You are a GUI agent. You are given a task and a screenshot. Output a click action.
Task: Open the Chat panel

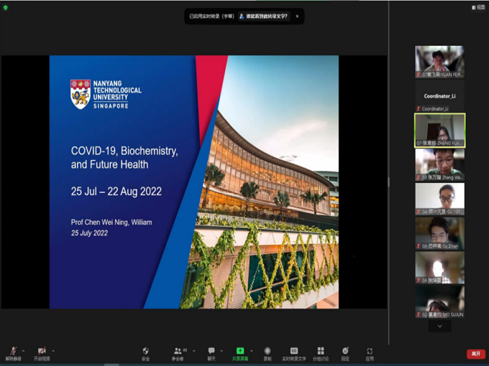(x=211, y=352)
